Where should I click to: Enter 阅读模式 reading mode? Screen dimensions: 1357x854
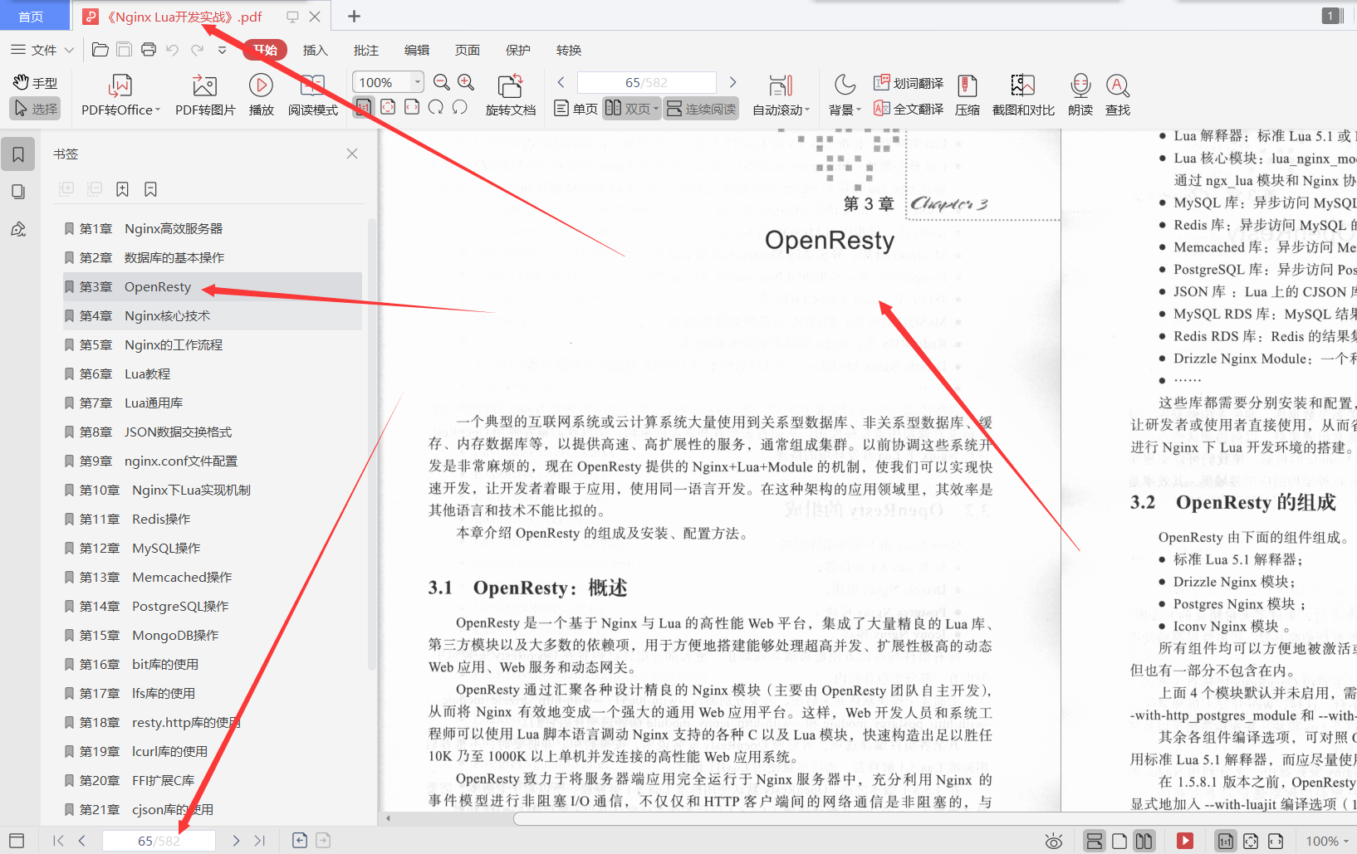pos(311,94)
